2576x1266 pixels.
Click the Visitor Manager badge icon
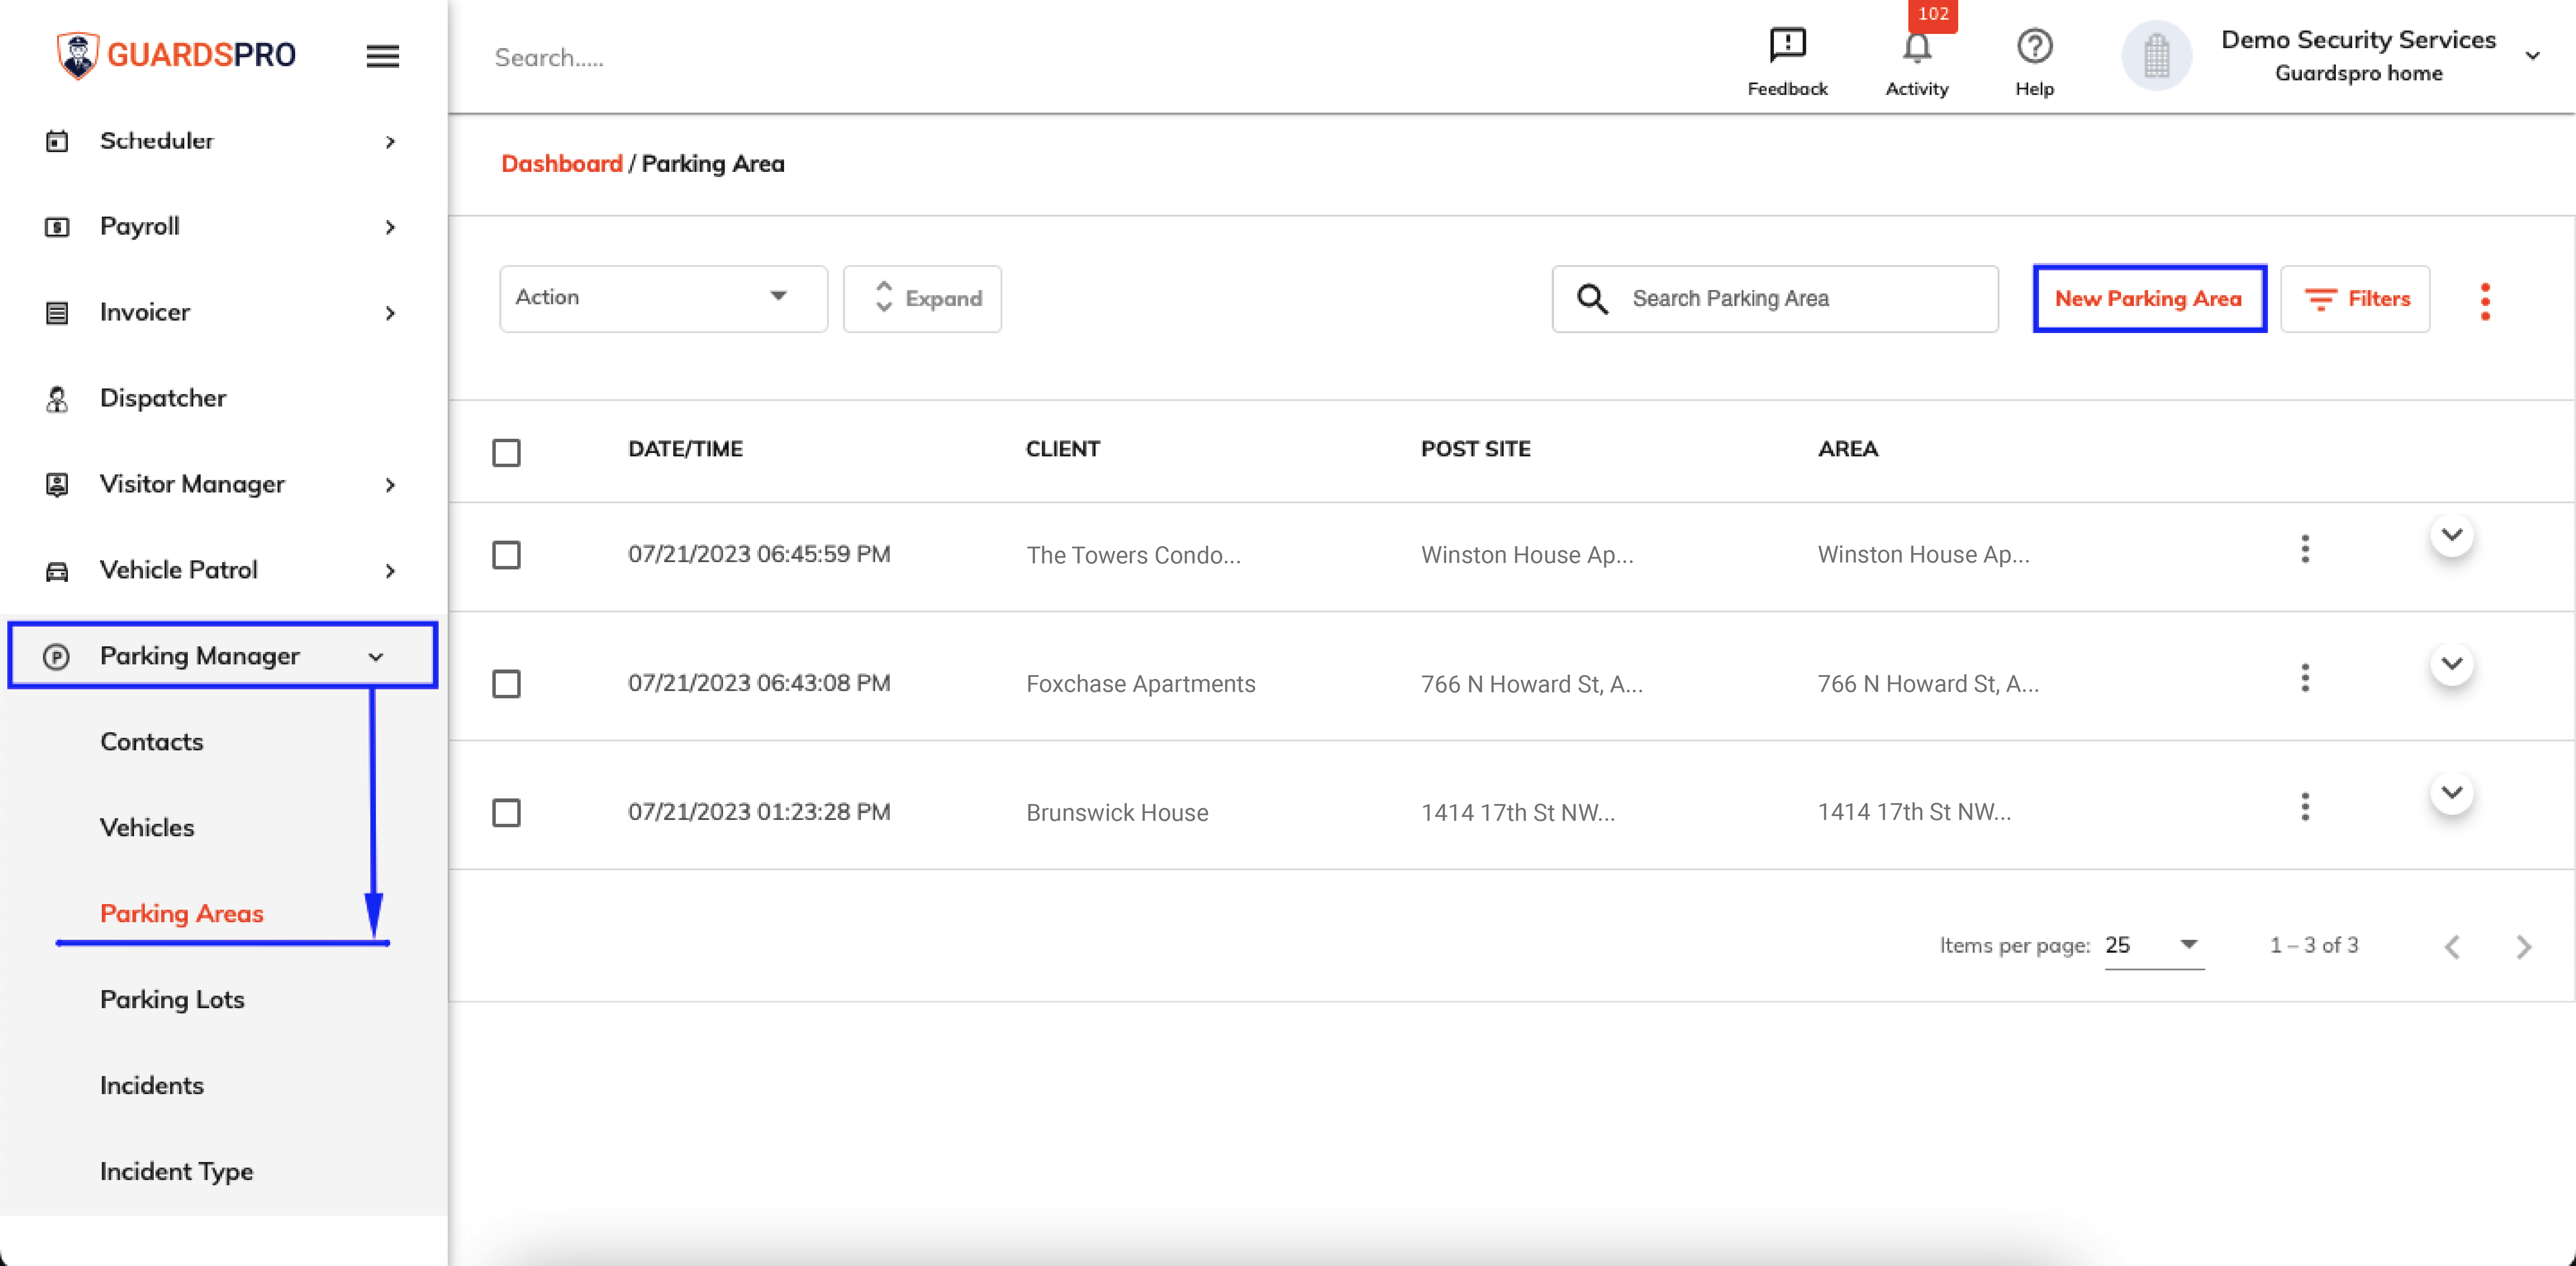tap(57, 485)
